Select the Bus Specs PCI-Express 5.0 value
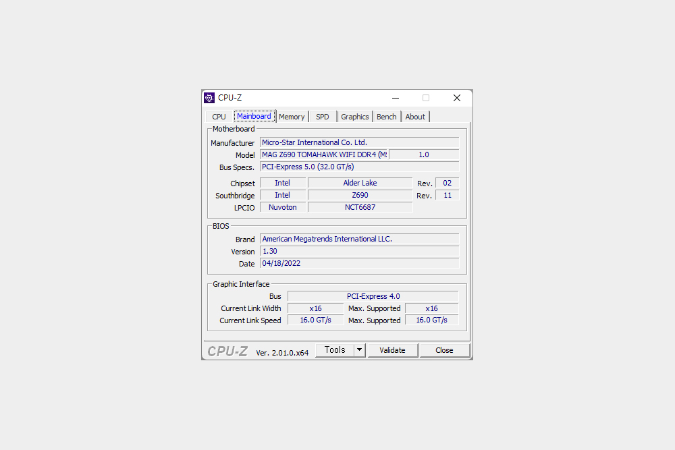 (x=360, y=167)
